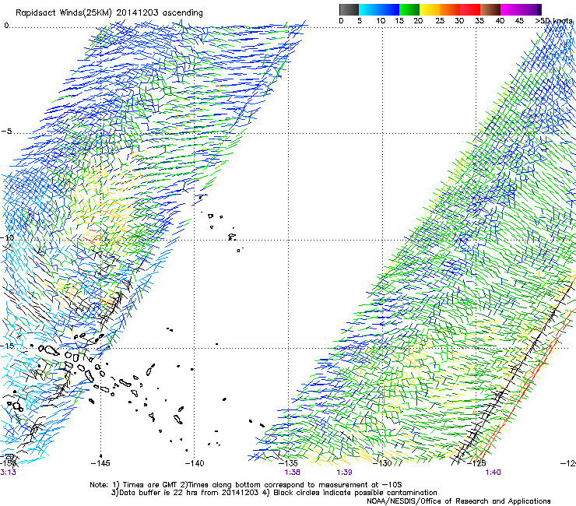
Task: Click the purple time label '3:13'
Action: point(8,473)
